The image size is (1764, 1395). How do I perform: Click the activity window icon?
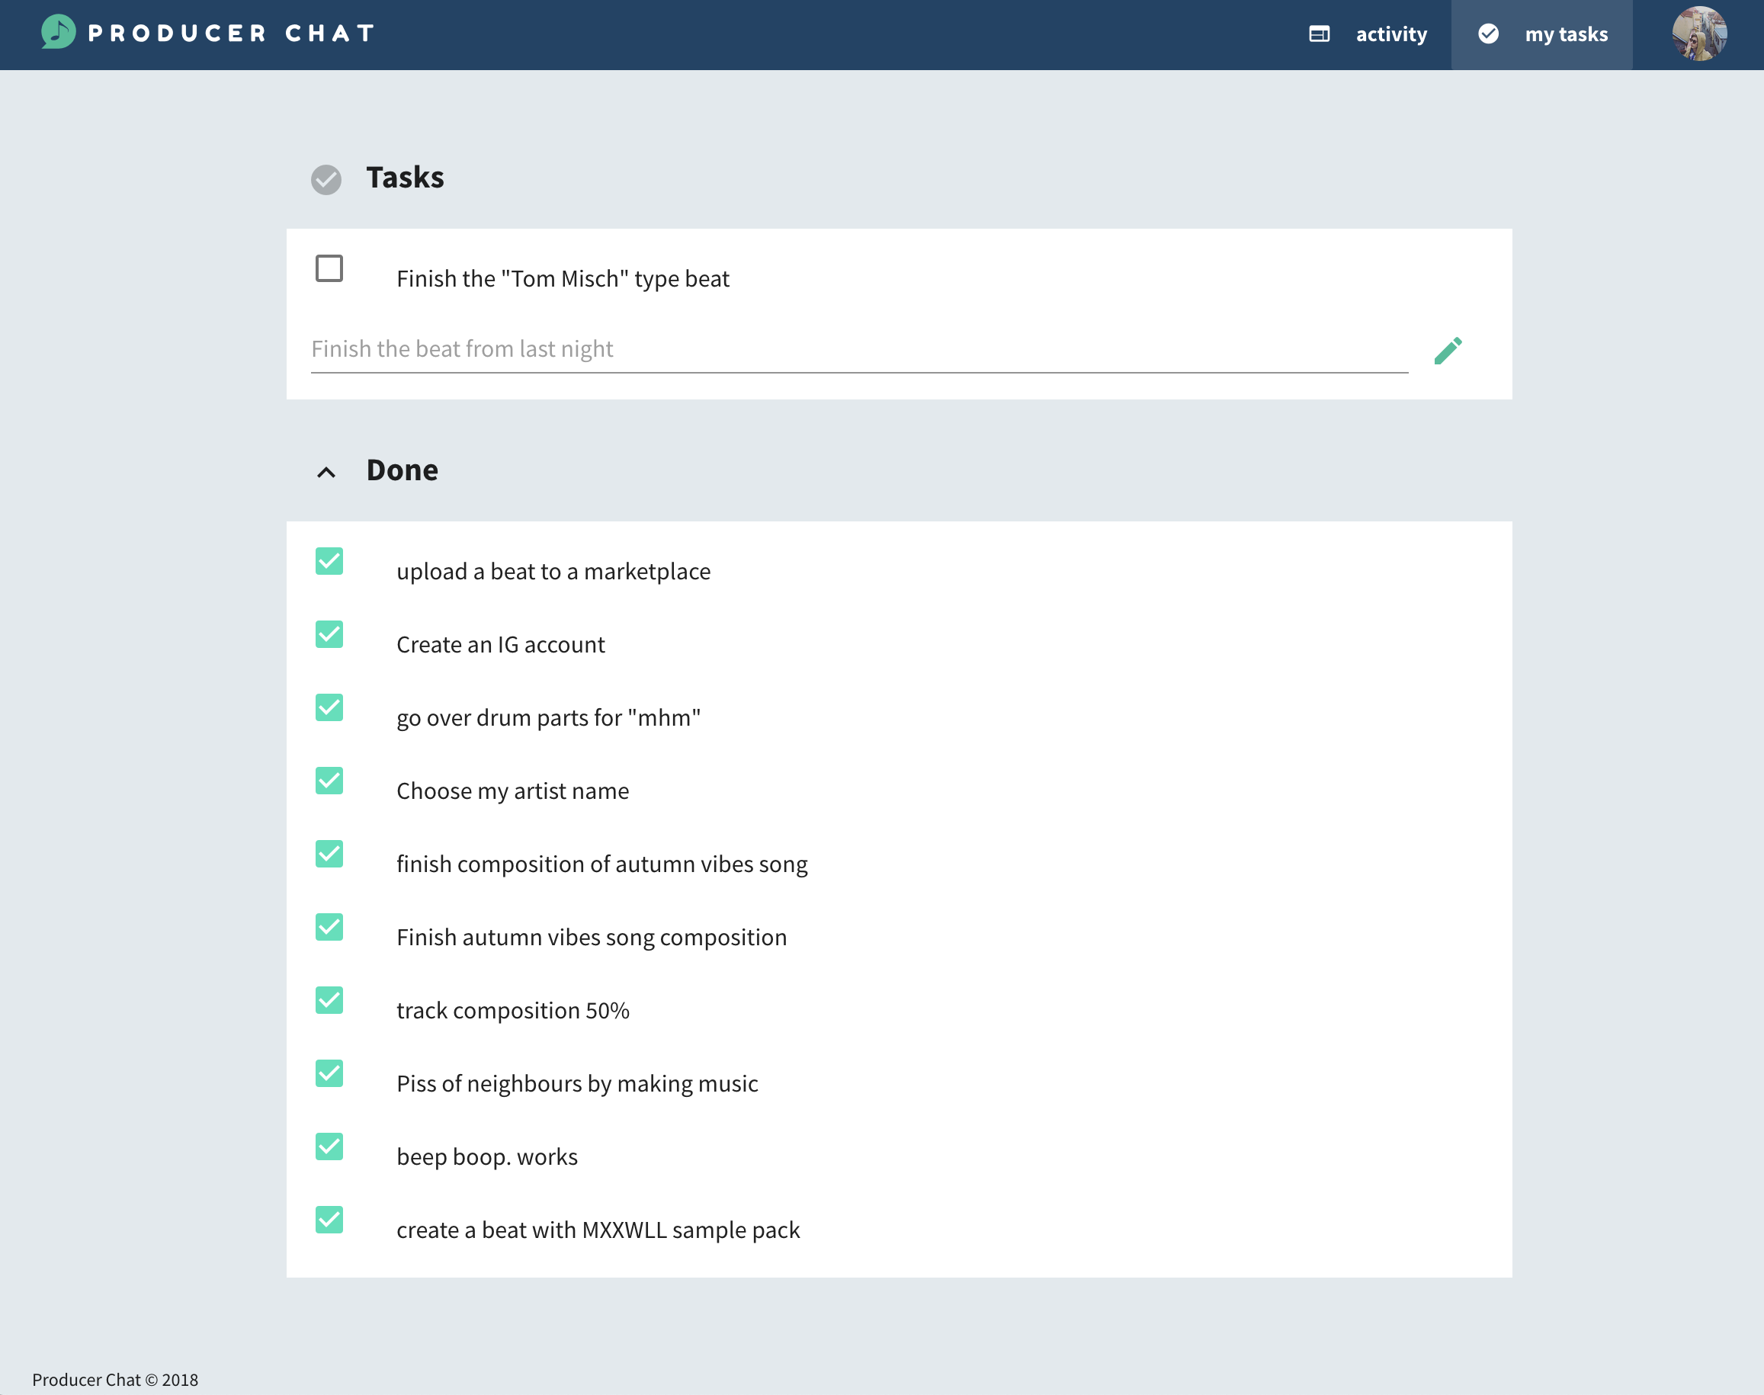pyautogui.click(x=1319, y=34)
